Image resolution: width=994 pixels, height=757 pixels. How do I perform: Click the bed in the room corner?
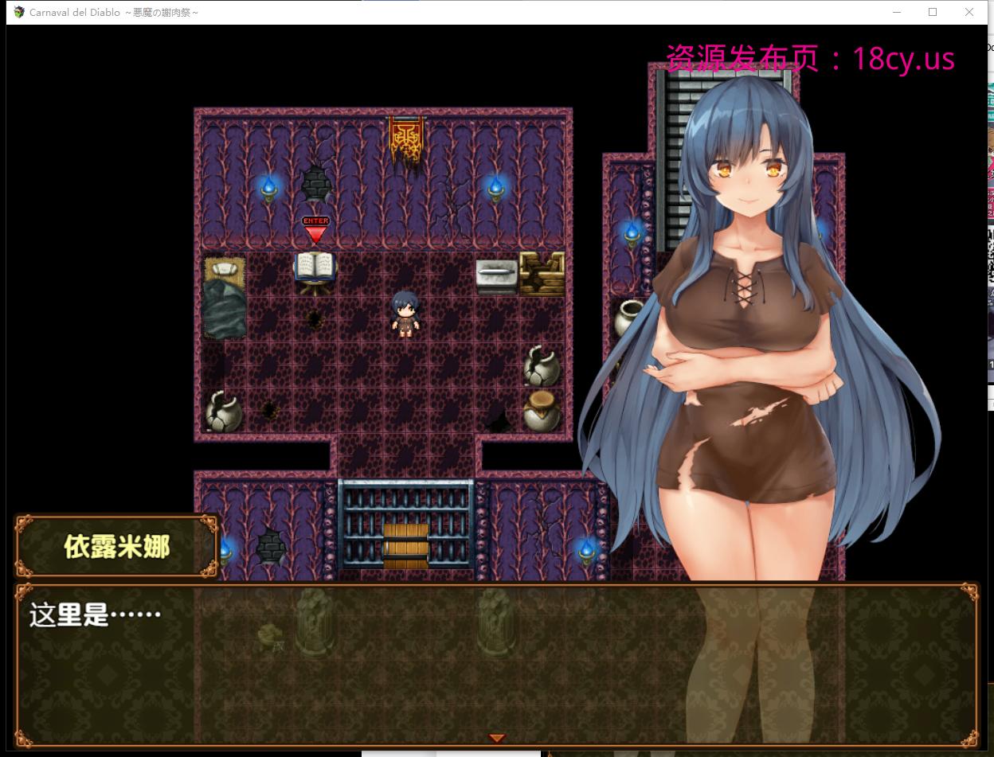pos(224,297)
